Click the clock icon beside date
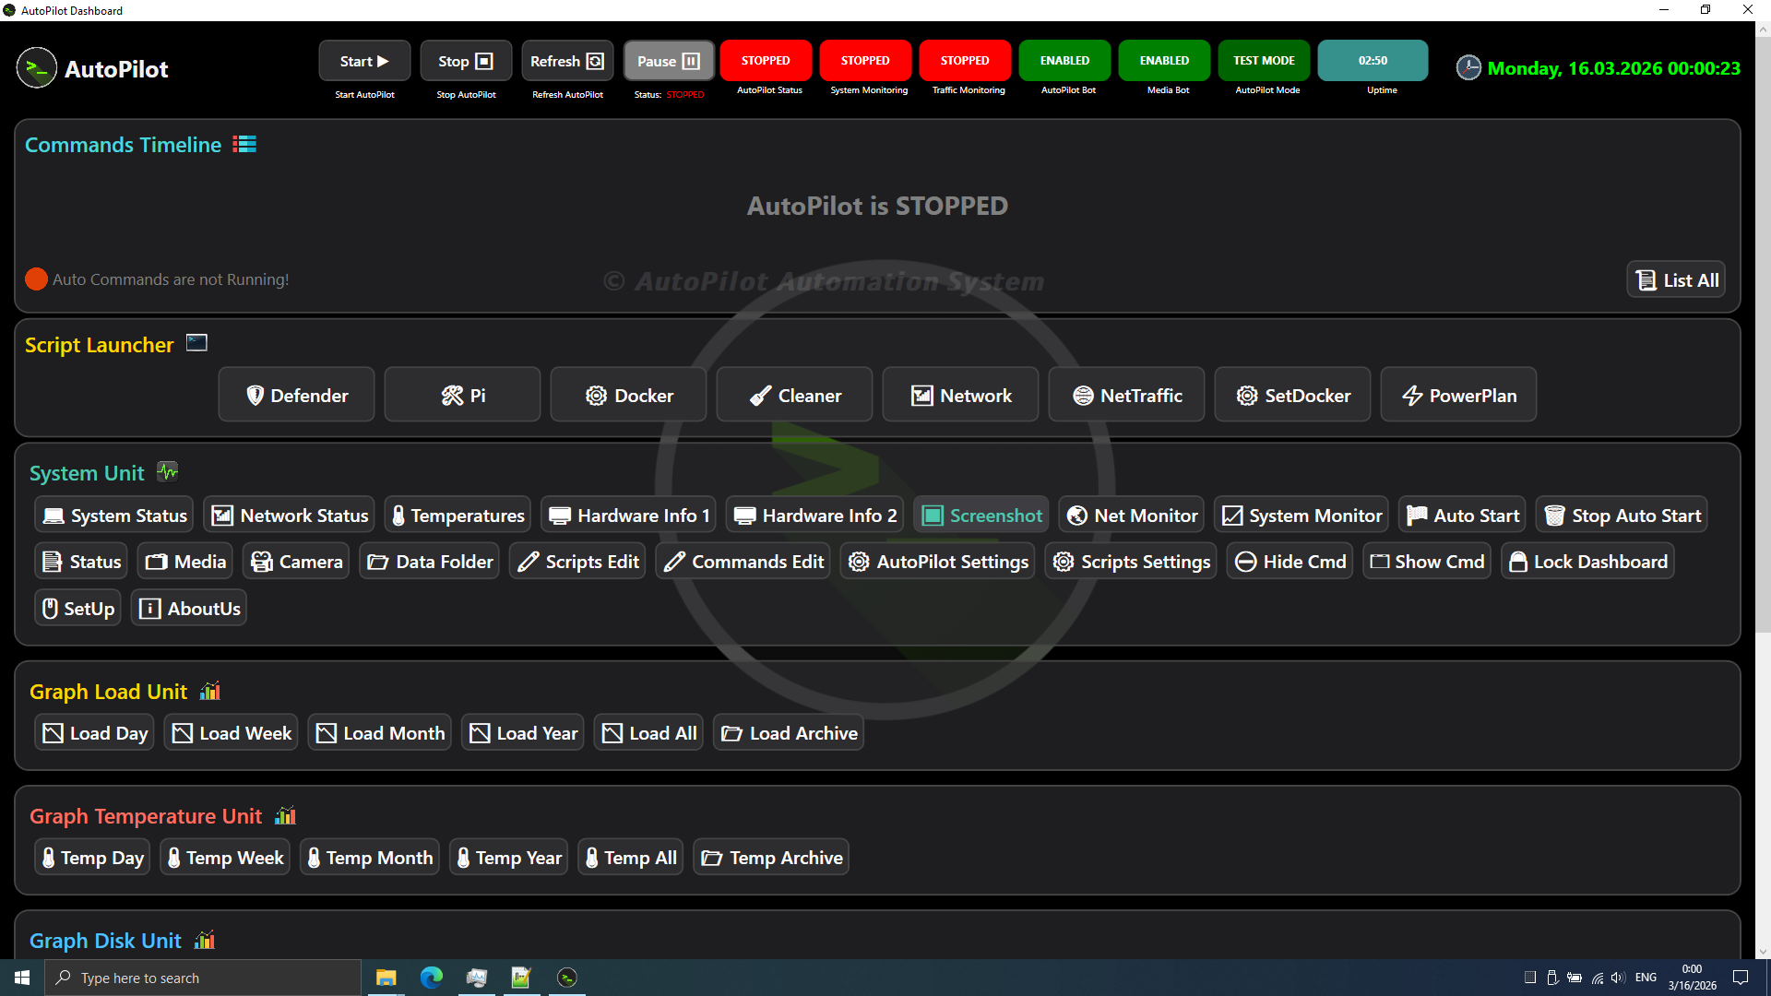 pyautogui.click(x=1468, y=68)
